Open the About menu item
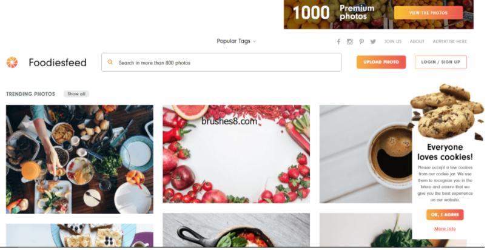 click(x=417, y=41)
